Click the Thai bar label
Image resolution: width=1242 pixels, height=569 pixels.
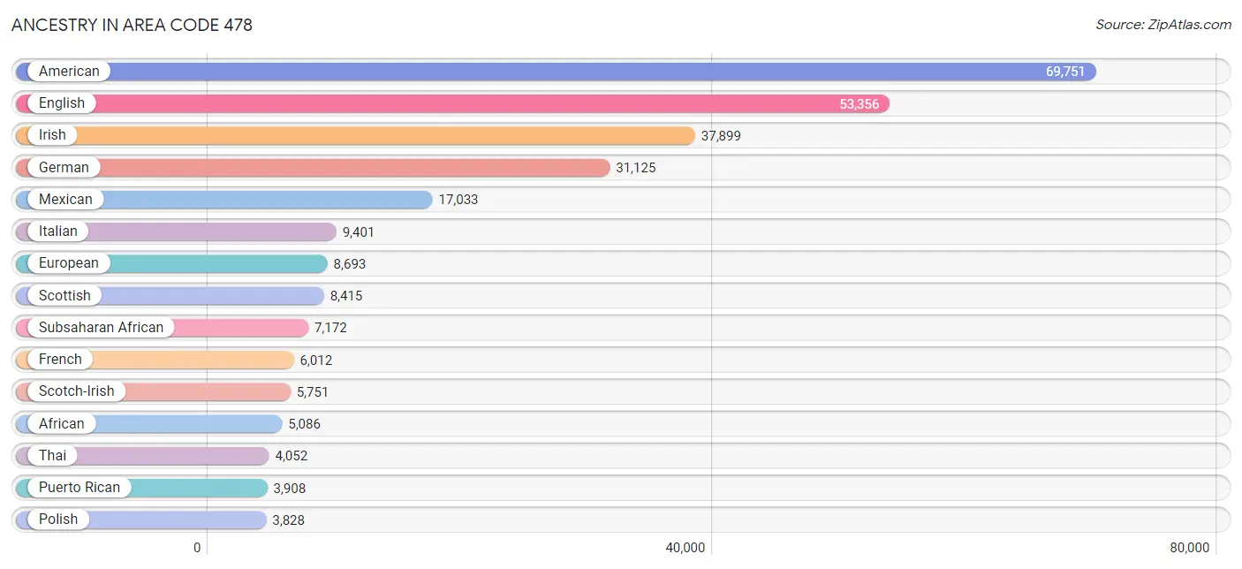click(52, 456)
